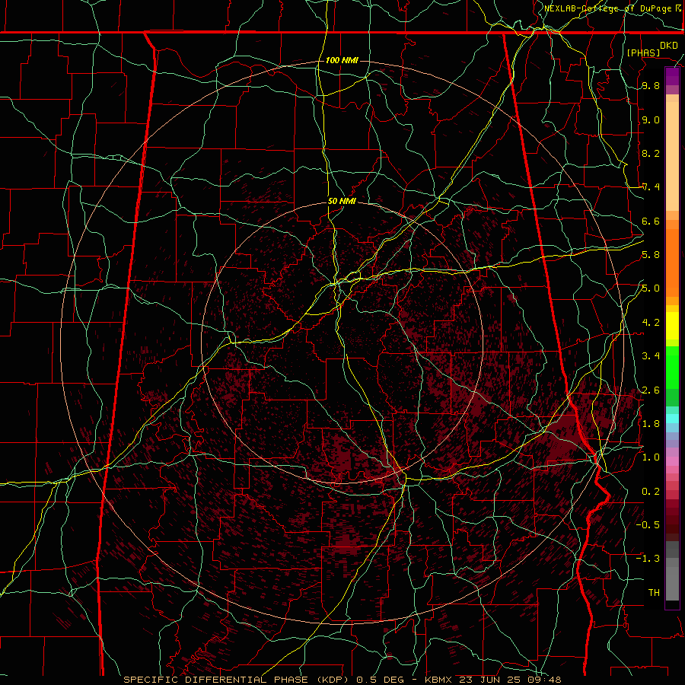Click the 1.8 value on the scale
685x685 pixels.
coord(651,423)
